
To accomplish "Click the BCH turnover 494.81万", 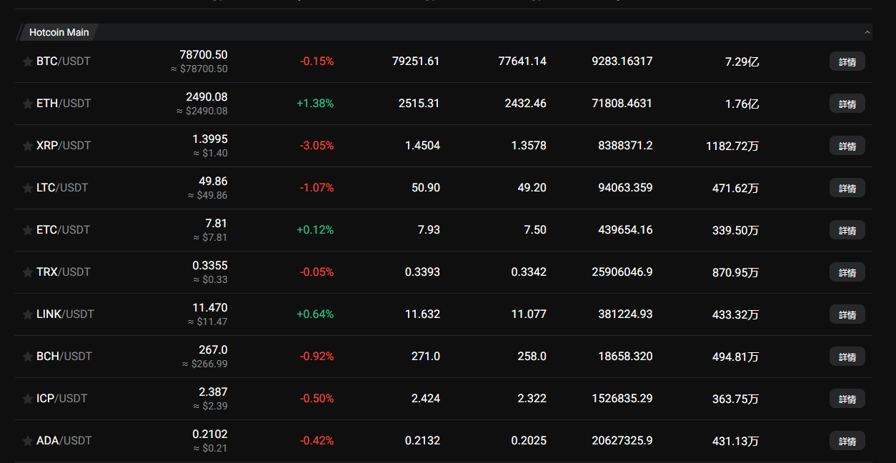I will [736, 357].
